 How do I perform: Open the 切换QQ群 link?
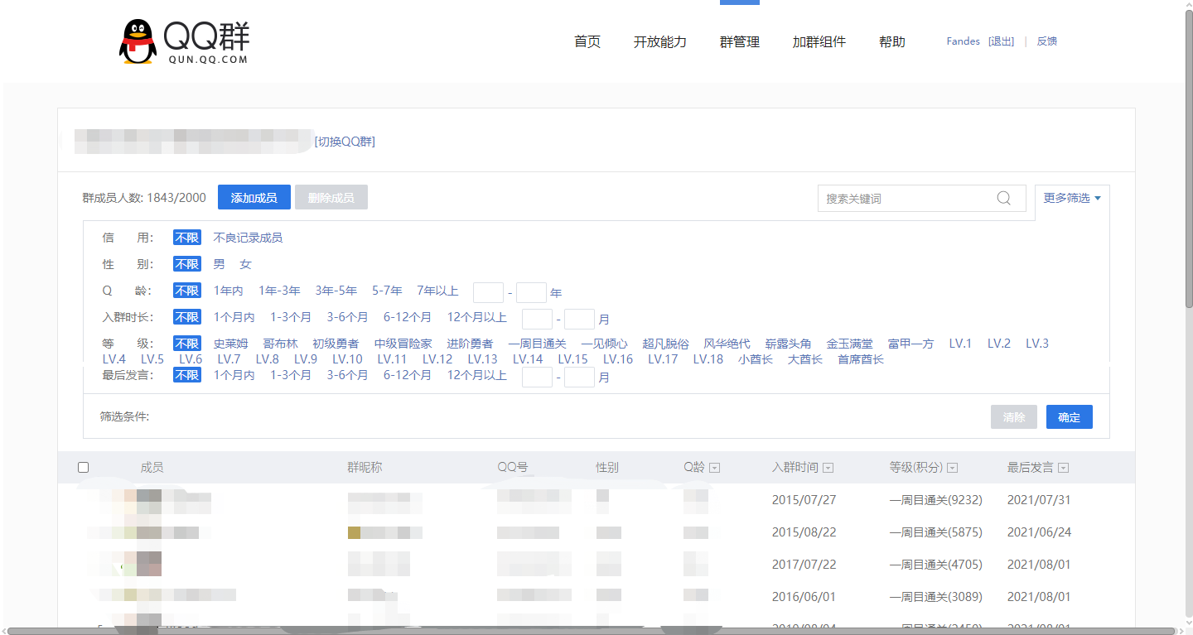point(346,142)
